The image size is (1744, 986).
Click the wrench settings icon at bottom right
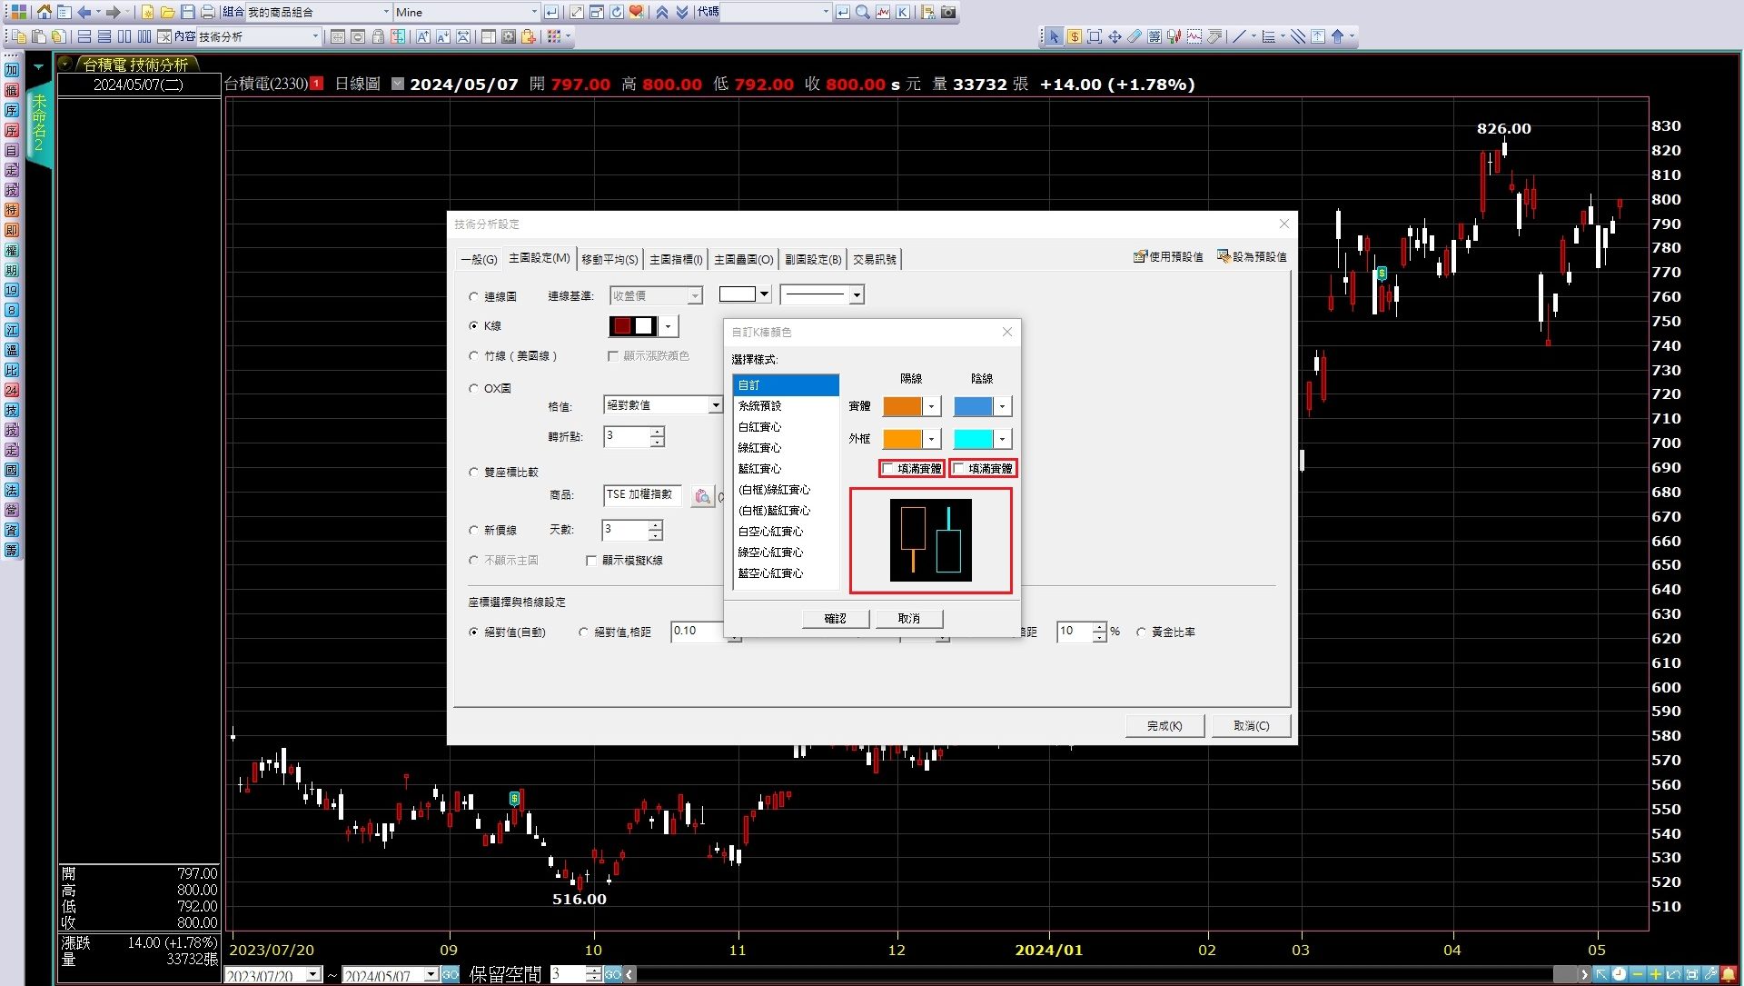(1710, 974)
